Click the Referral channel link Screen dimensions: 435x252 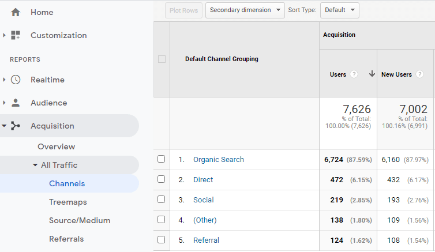206,240
